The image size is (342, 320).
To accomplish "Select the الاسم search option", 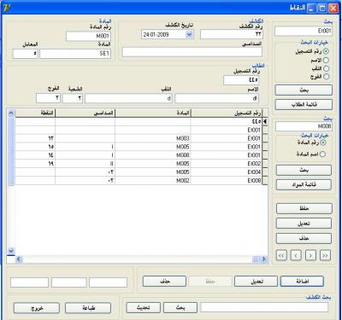I will [x=326, y=60].
